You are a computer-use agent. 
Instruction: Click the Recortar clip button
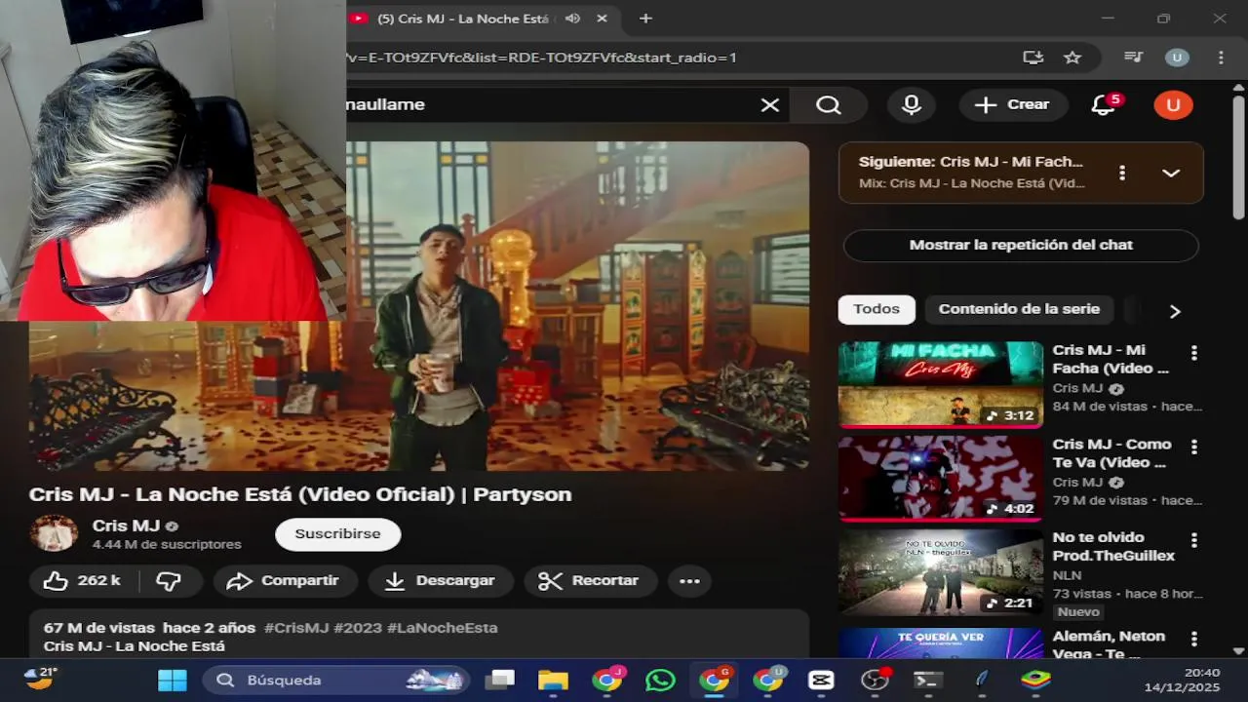click(589, 581)
